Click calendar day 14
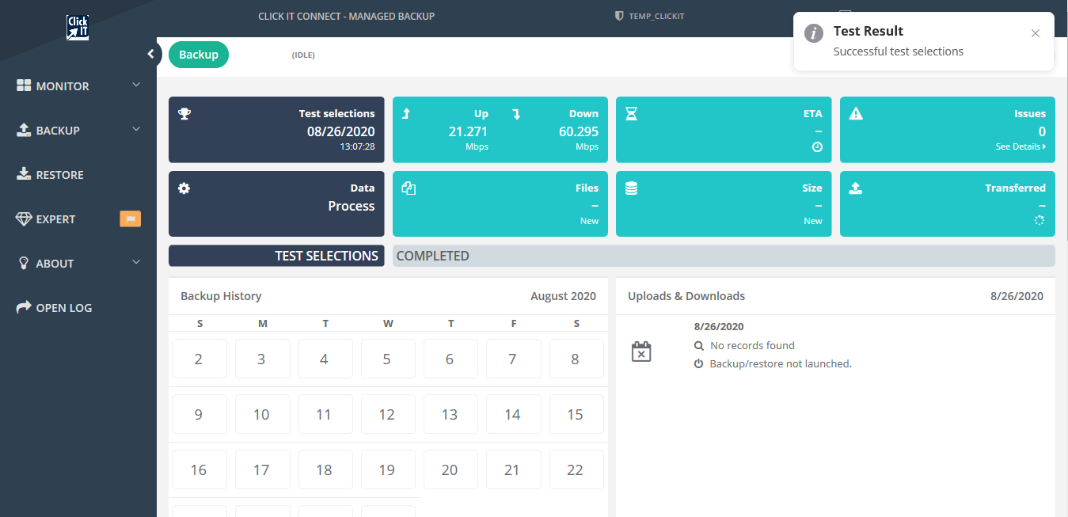Image resolution: width=1068 pixels, height=517 pixels. coord(512,414)
